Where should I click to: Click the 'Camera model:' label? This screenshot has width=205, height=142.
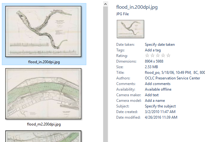coord(129,101)
